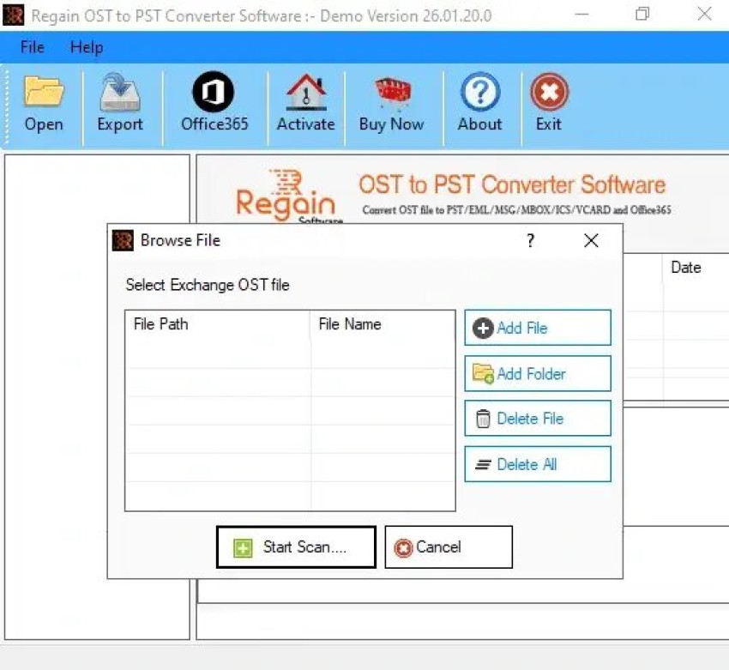The width and height of the screenshot is (729, 670).
Task: Start scanning with the Start Scan button
Action: [295, 546]
